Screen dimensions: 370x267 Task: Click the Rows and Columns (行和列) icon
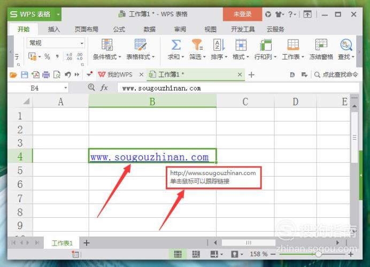265,45
